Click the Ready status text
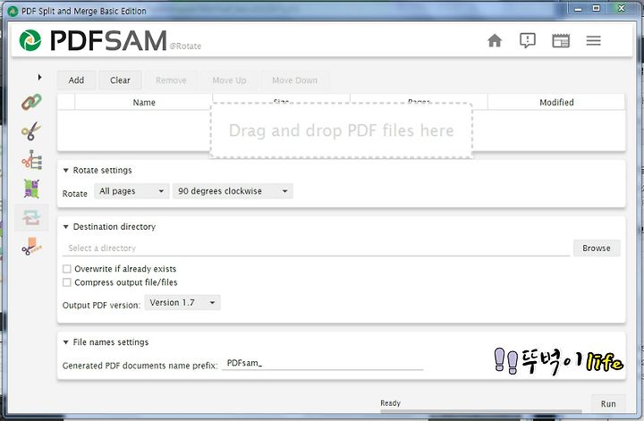Viewport: 644px width, 421px height. (x=390, y=403)
